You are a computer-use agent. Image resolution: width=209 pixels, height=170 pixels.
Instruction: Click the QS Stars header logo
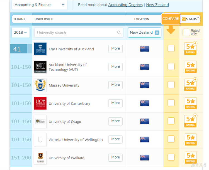[190, 19]
